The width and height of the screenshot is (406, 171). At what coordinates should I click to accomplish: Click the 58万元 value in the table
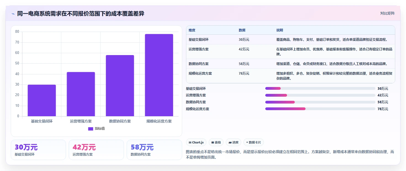(x=244, y=64)
